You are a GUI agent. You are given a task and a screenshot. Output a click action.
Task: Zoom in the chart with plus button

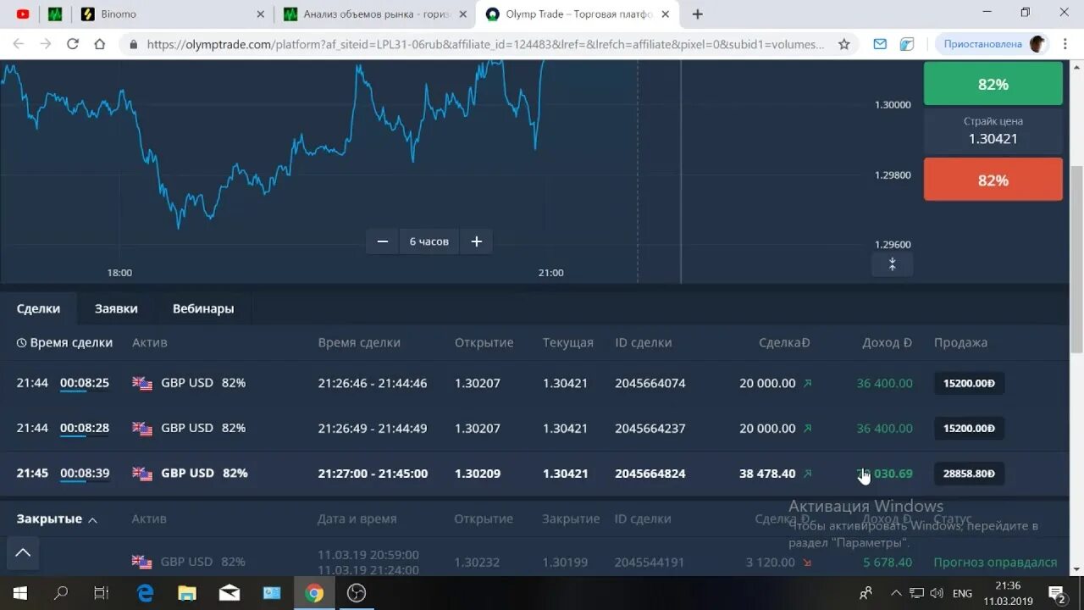(476, 241)
